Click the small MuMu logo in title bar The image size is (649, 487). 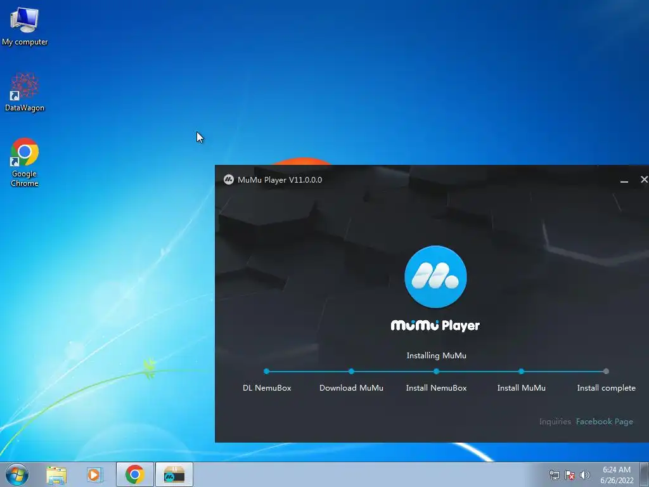click(228, 179)
